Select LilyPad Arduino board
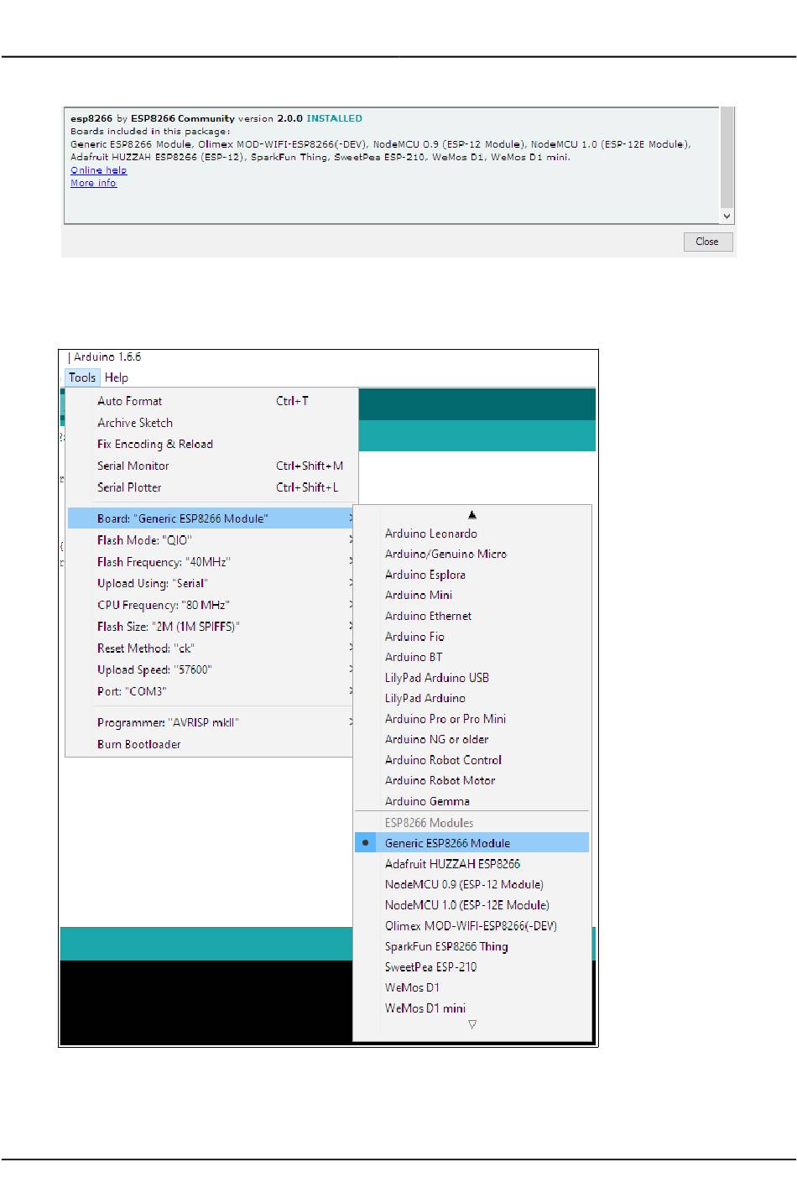 pyautogui.click(x=472, y=698)
